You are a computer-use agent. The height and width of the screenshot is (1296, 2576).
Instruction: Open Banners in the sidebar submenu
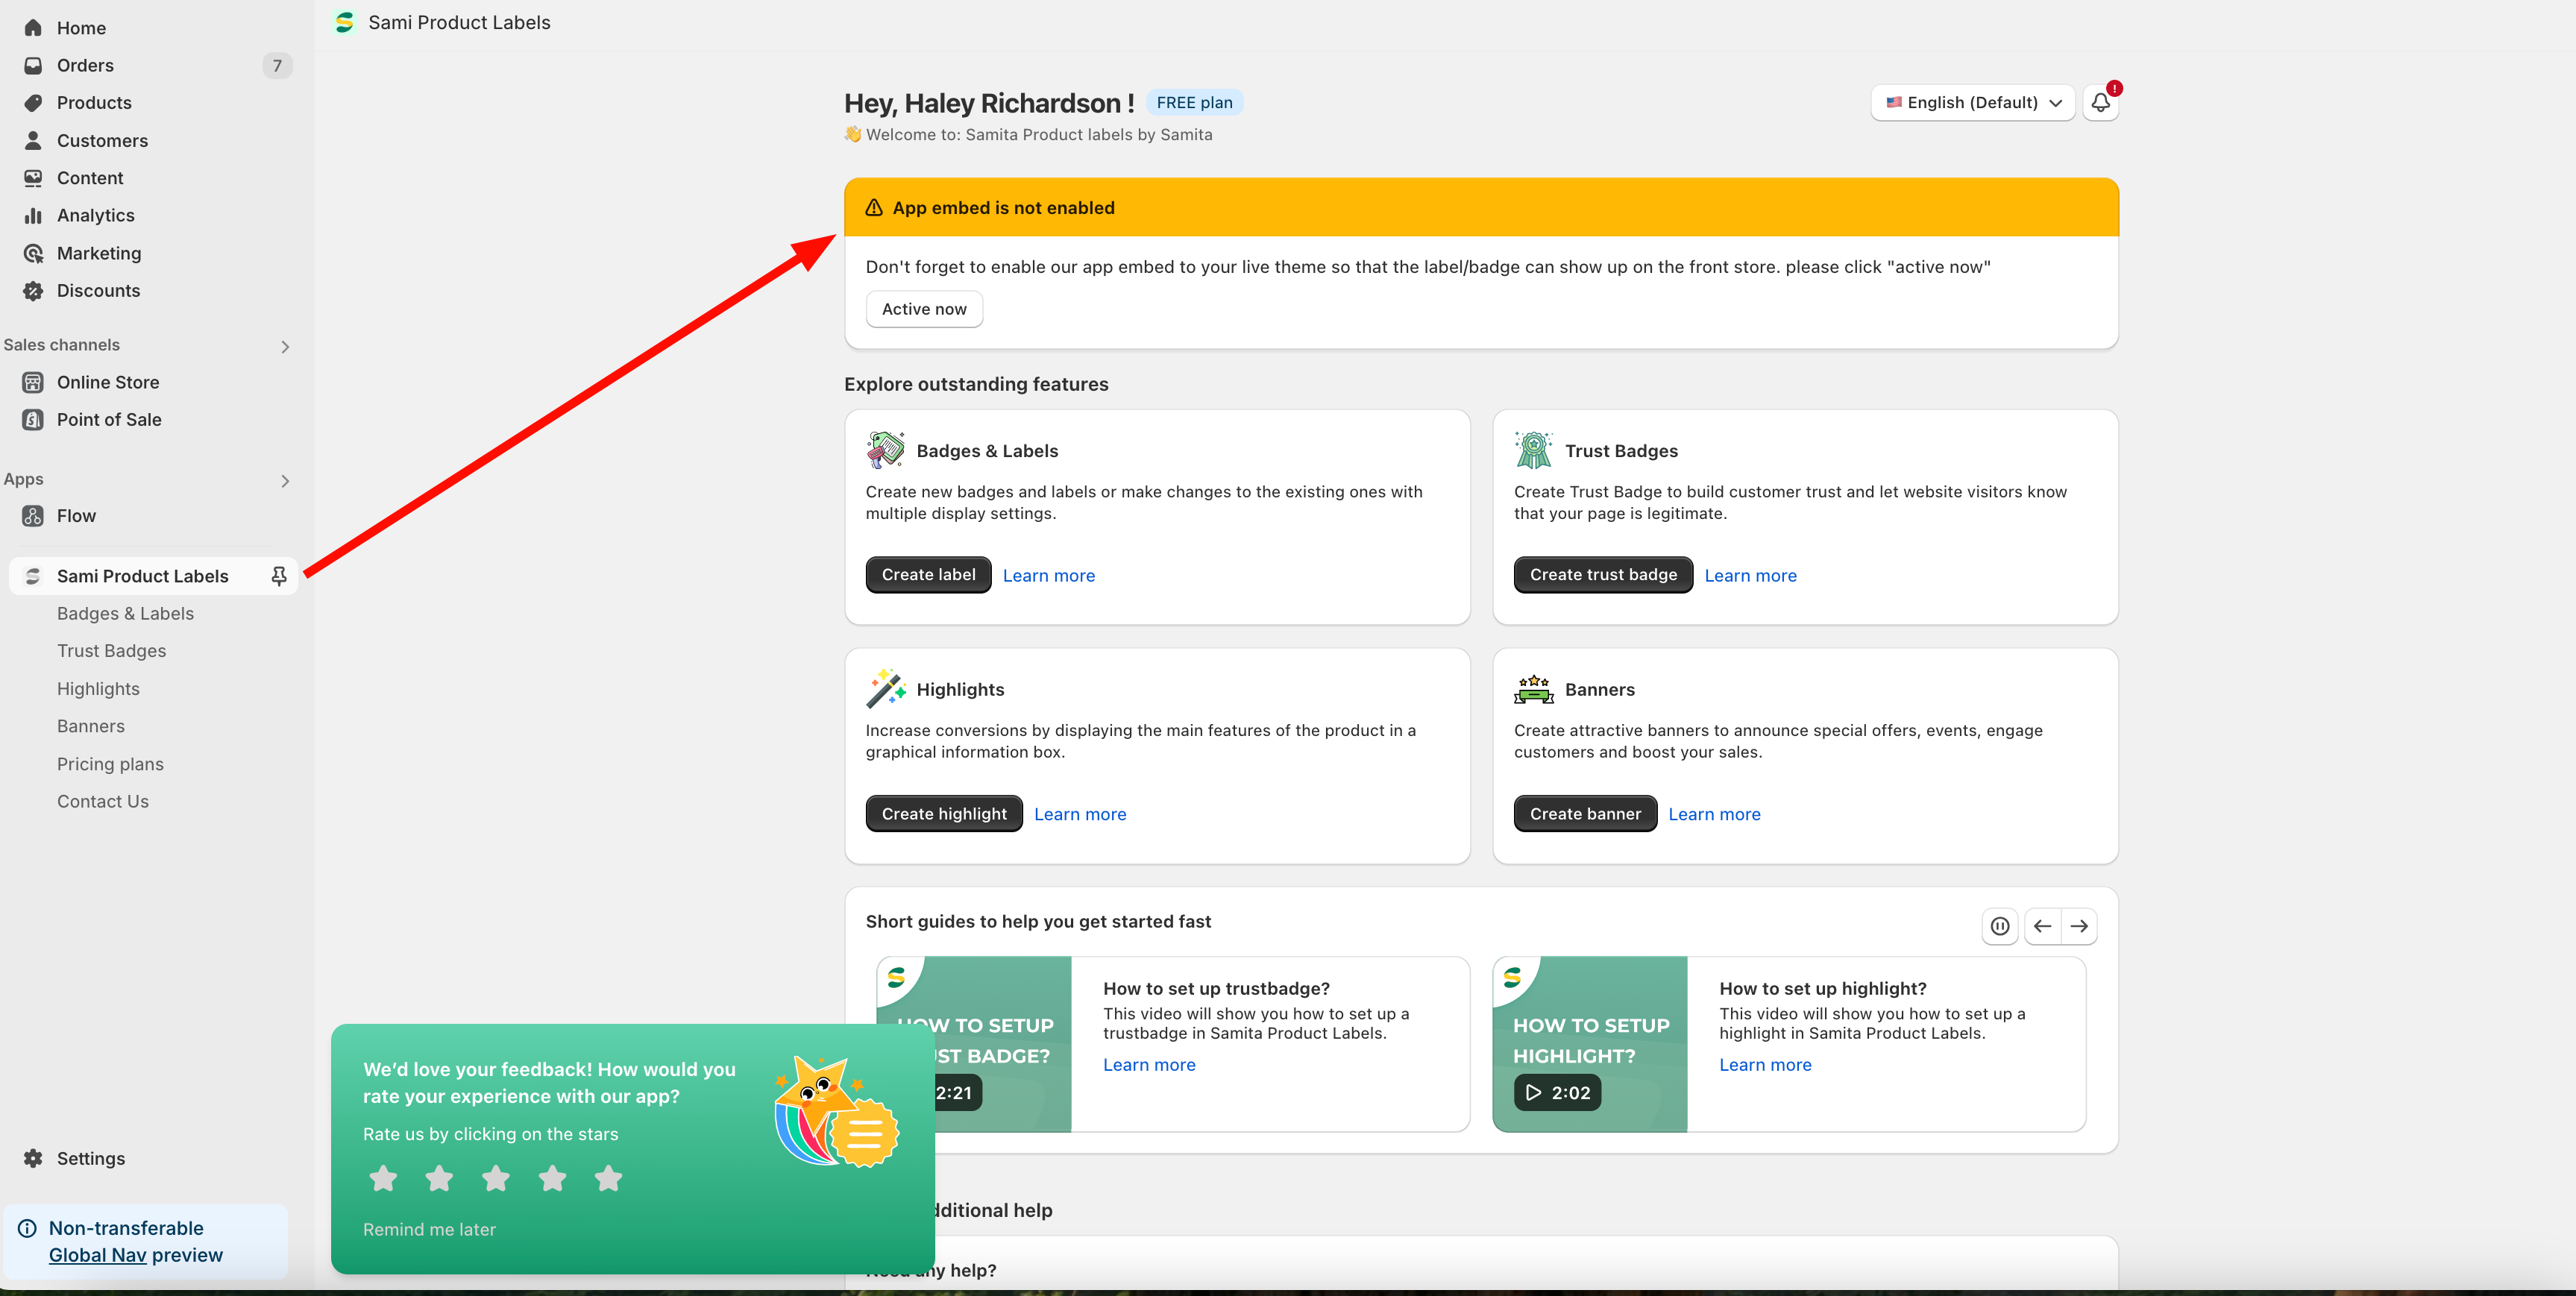(91, 726)
